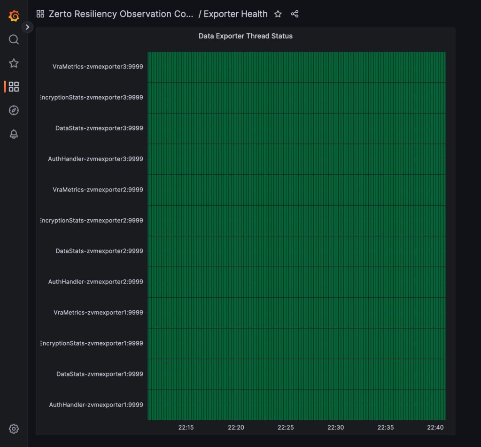Click the VraMetrics-zvmexporter1:9999 row label
This screenshot has width=481, height=447.
pos(98,312)
